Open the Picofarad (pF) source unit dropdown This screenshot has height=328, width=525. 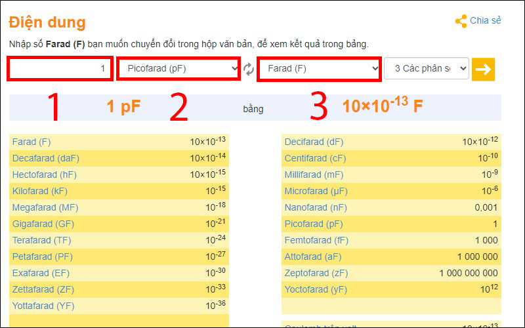point(178,69)
